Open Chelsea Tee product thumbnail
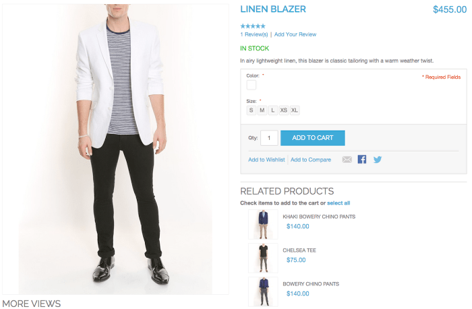472x309 pixels. point(263,259)
